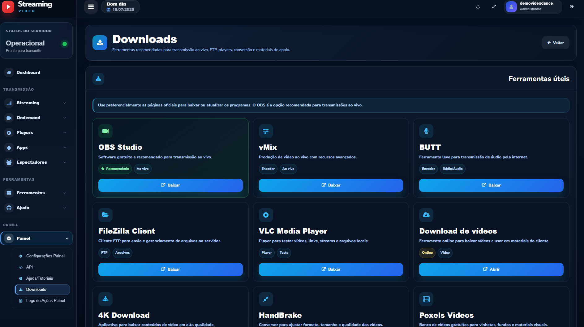Click Baixar for vMix

(331, 185)
